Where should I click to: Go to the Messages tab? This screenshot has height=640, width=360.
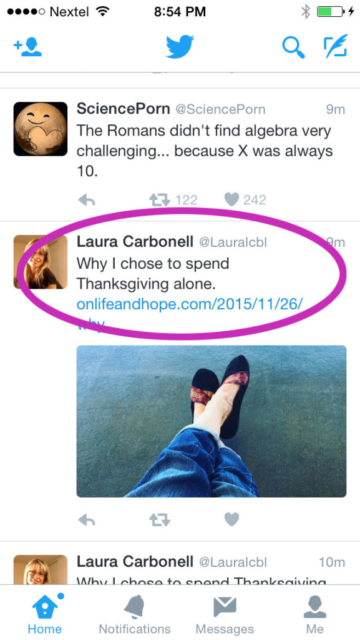225,614
